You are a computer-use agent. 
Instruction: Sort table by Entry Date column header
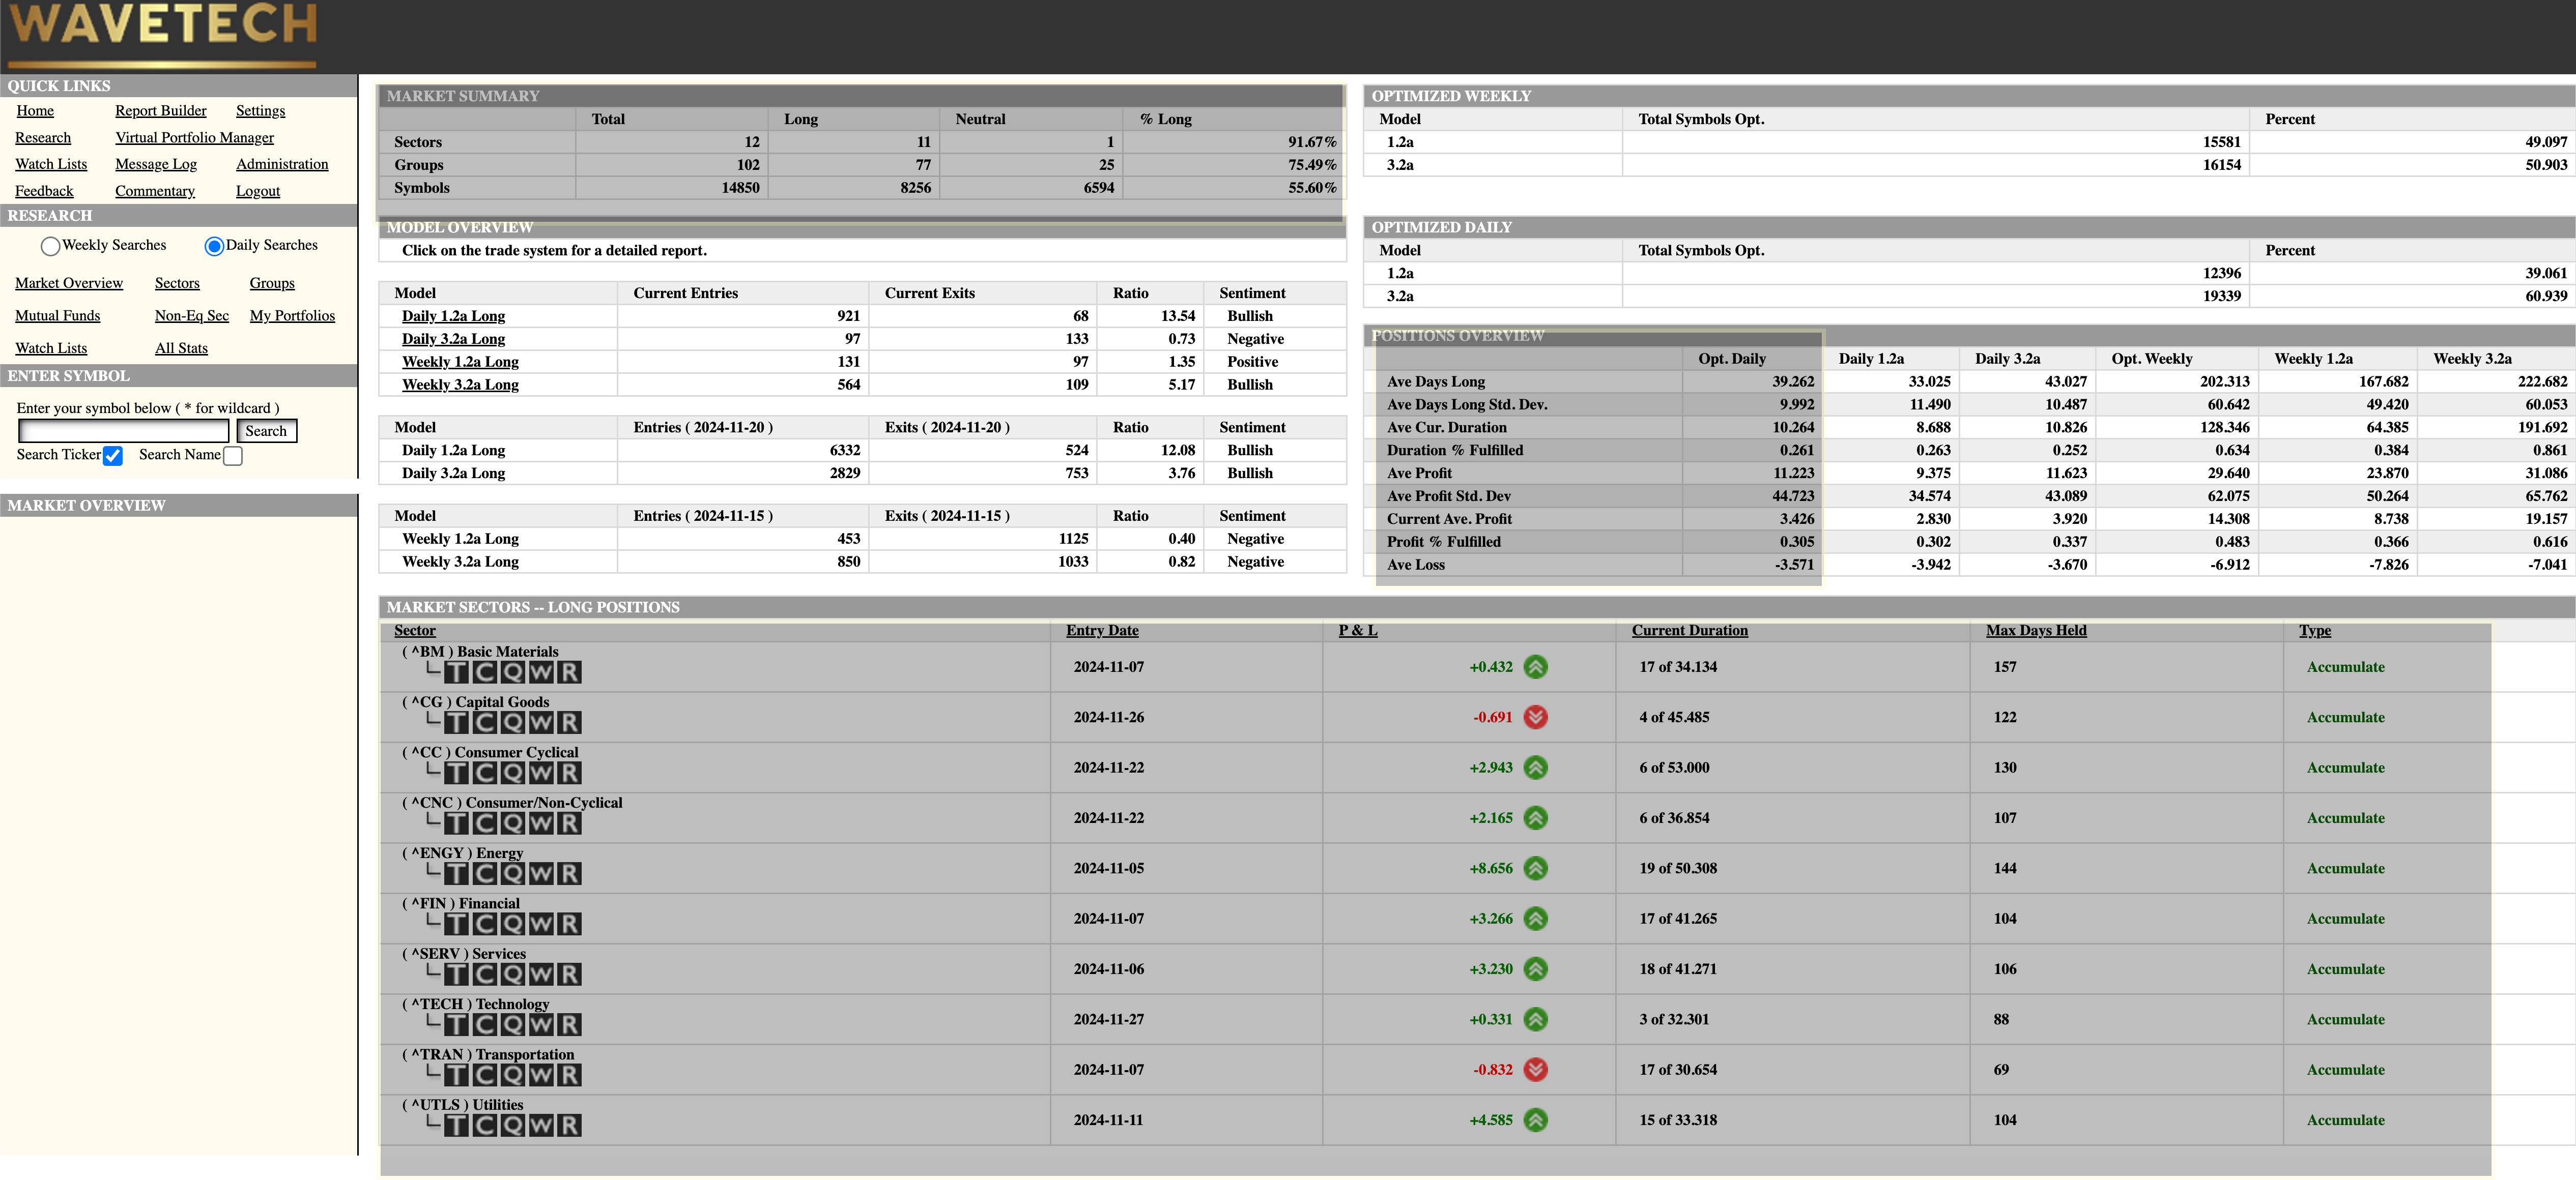click(1101, 631)
